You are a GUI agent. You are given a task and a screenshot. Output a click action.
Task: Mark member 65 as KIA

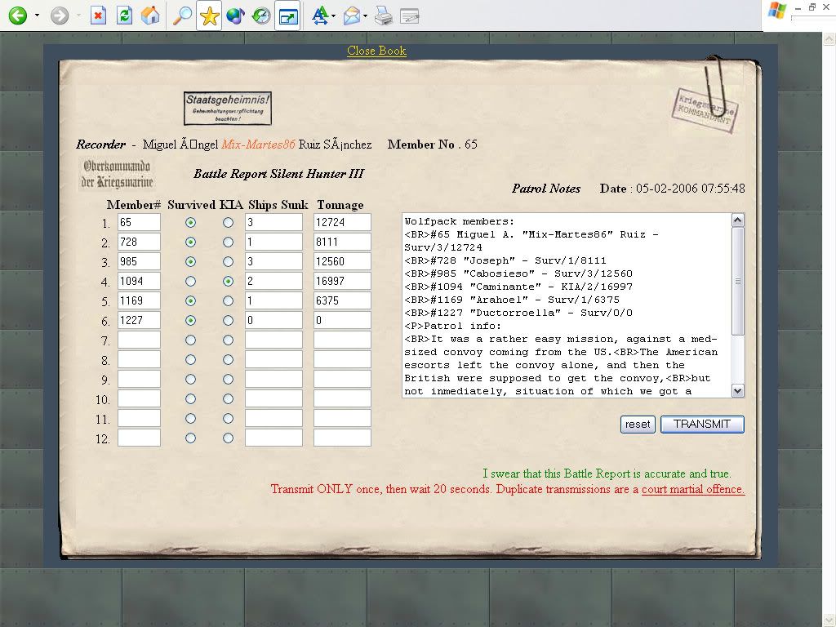click(x=229, y=222)
